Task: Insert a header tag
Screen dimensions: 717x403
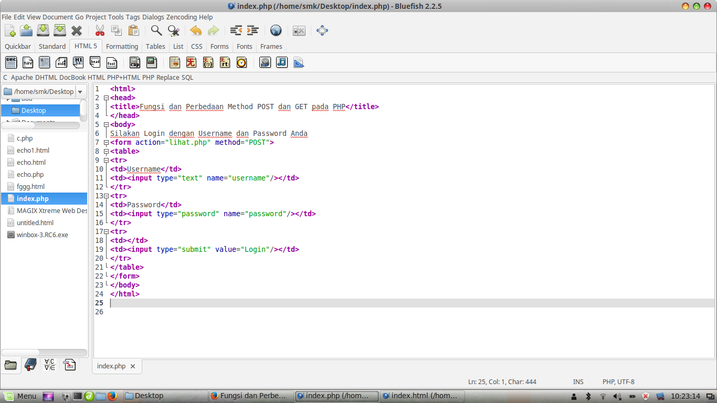Action: pos(95,62)
